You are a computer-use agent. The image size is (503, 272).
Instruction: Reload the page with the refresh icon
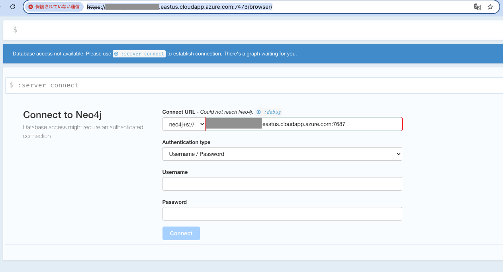coord(13,7)
